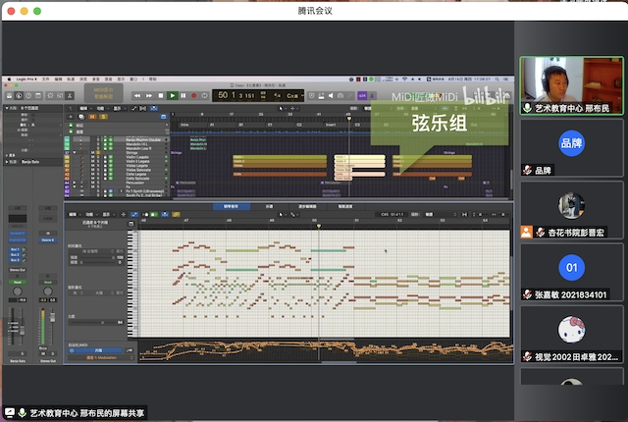Viewport: 628px width, 422px height.
Task: Toggle Show Automation in tracks area menu bar
Action: (x=133, y=109)
